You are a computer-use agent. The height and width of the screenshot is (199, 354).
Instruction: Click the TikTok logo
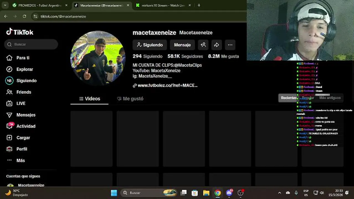coord(20,32)
